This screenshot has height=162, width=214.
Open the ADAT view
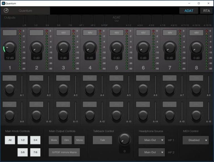[x=189, y=11]
